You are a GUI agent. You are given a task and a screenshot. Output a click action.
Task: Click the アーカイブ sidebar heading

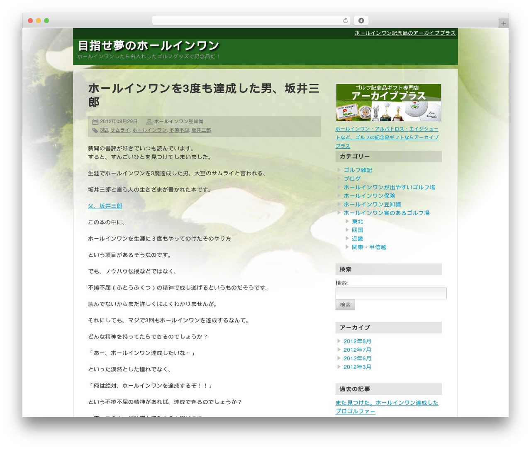pos(389,328)
